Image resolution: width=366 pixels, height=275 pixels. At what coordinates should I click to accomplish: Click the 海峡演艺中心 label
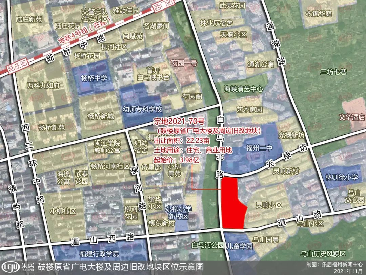(243, 89)
